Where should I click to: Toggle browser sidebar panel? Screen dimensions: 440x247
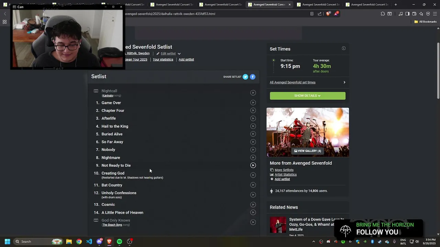pyautogui.click(x=407, y=14)
